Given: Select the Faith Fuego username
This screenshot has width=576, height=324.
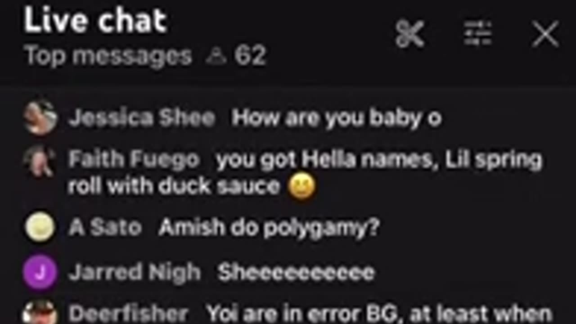Looking at the screenshot, I should pyautogui.click(x=134, y=160).
